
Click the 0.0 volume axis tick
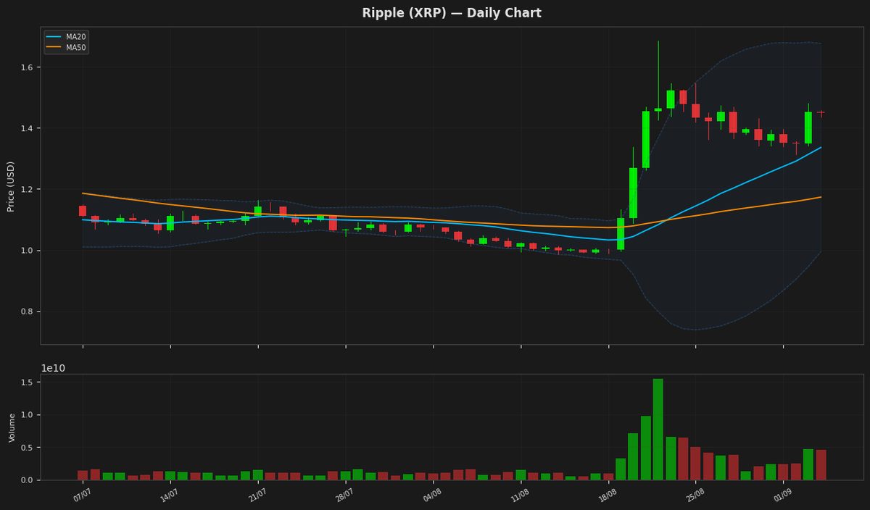(x=28, y=480)
